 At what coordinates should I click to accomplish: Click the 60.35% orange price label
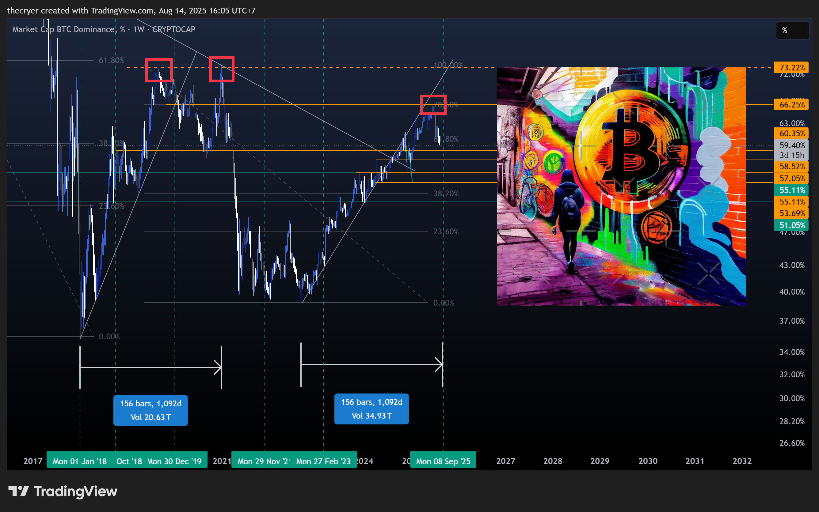click(x=791, y=134)
